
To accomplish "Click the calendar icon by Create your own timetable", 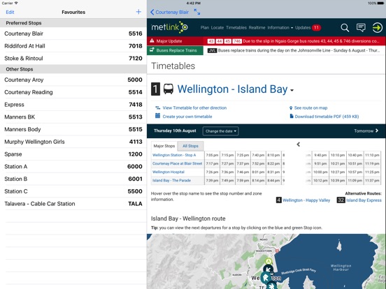I will (x=157, y=116).
